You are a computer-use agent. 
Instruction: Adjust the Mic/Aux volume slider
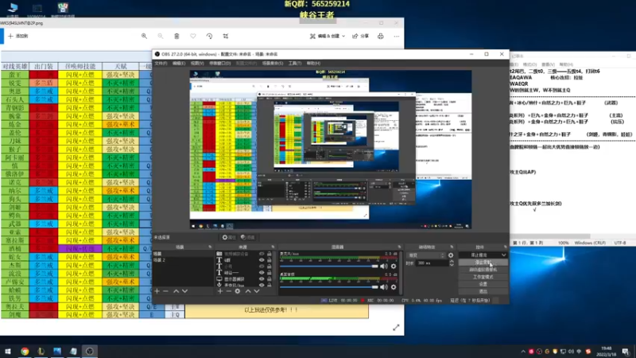329,267
